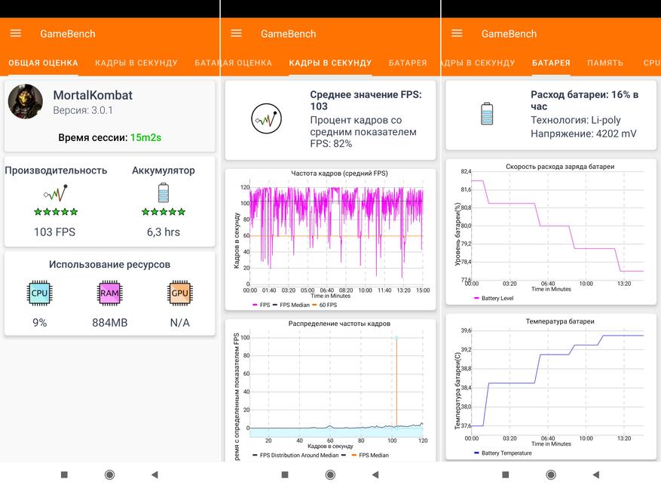Tap Среднее значение FPS: 103 heading
Screen dimensions: 661x488
[x=366, y=100]
